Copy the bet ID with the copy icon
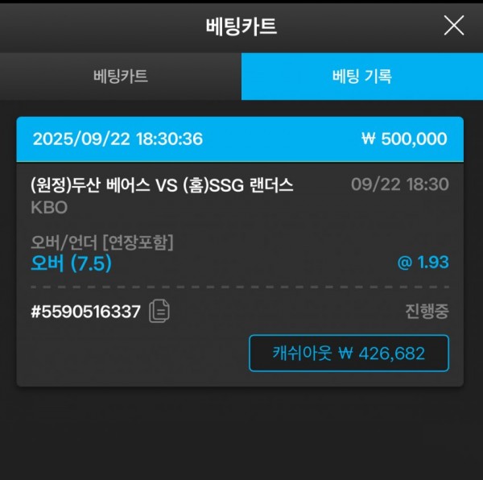Screen dimensions: 483x480 click(x=159, y=311)
